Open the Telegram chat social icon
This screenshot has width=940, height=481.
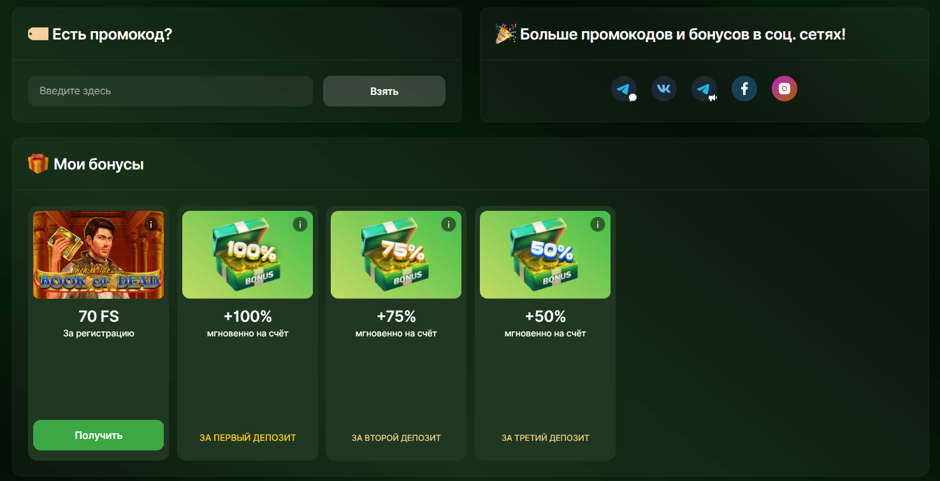point(624,89)
